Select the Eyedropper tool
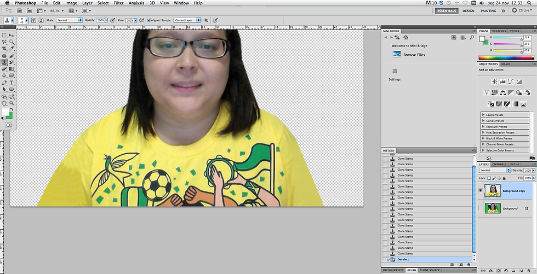Viewport: 537px width, 274px height. pyautogui.click(x=12, y=49)
